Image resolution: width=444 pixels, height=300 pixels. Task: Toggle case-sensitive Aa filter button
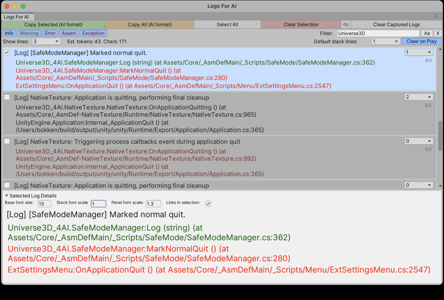pos(427,33)
